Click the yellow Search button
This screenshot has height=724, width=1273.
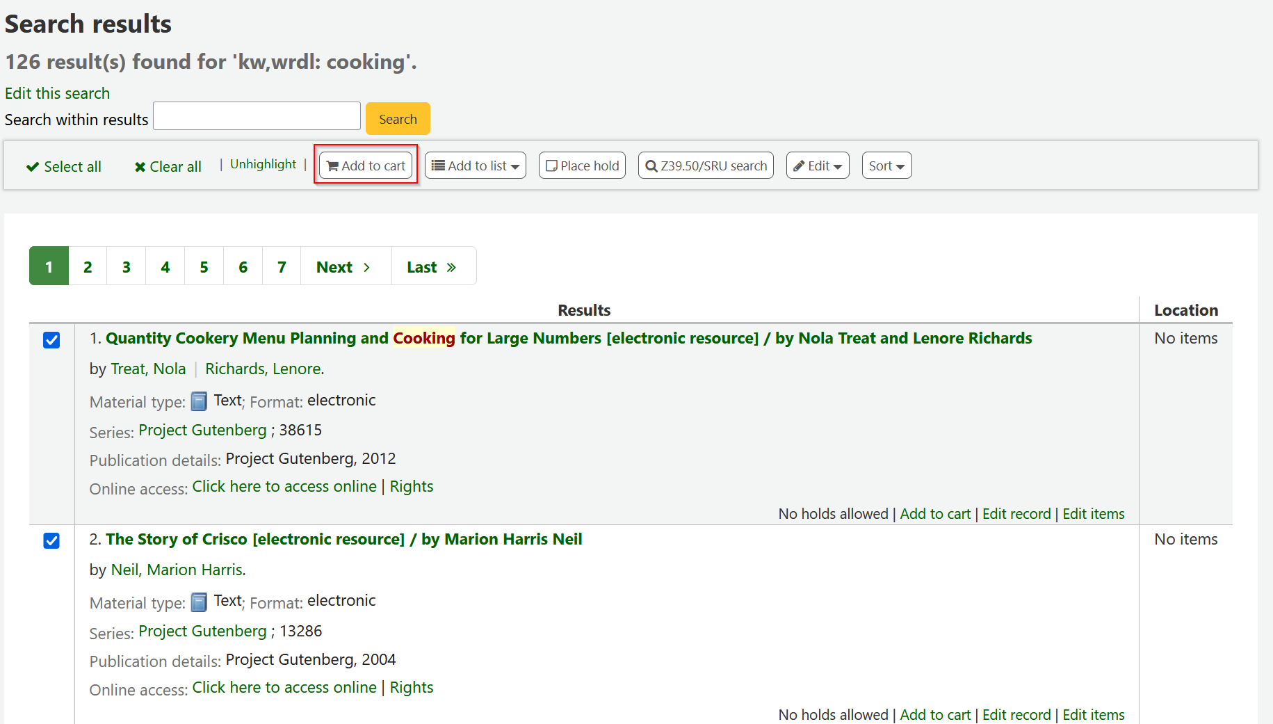tap(397, 118)
